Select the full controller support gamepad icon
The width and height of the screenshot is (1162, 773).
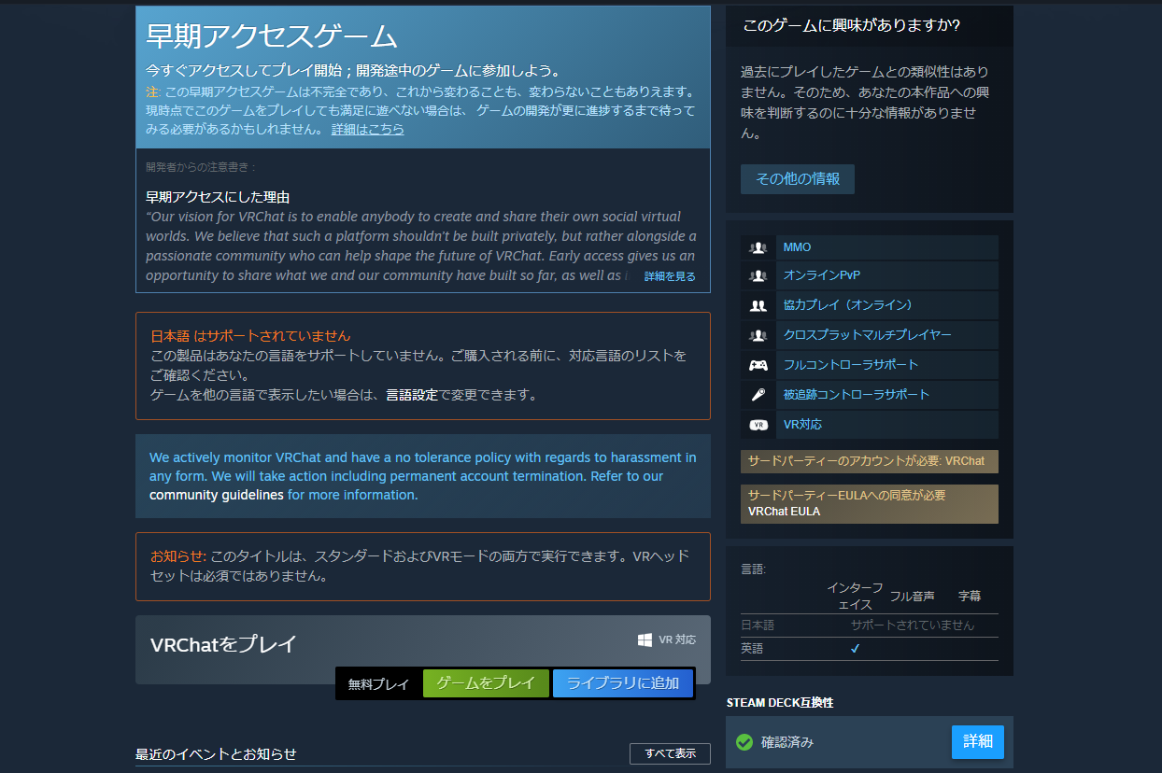pos(757,364)
